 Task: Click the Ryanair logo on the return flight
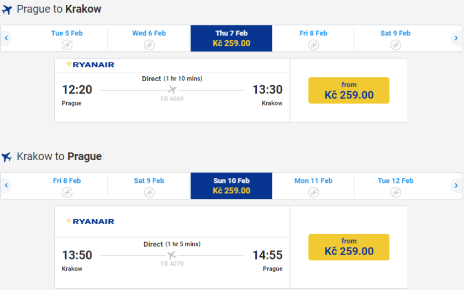(91, 222)
